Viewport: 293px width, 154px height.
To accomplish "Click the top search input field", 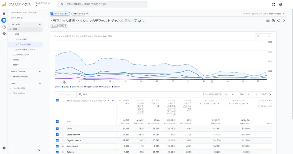I will 102,4.
